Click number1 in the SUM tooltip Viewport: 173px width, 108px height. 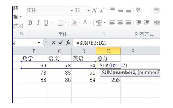point(125,73)
